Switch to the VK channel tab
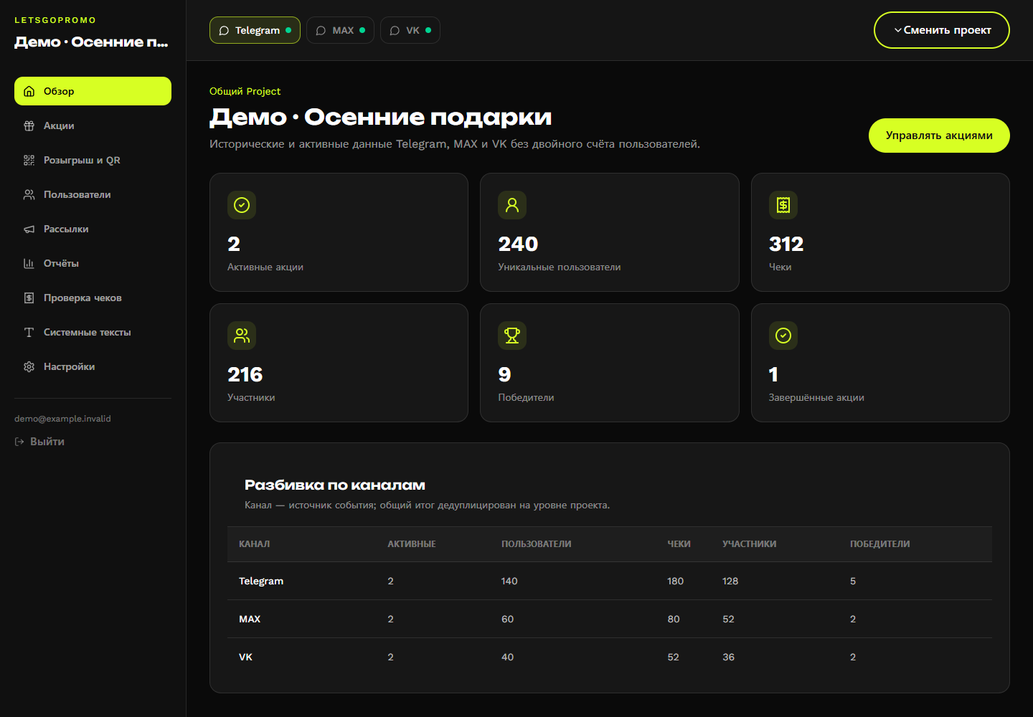 pos(410,30)
